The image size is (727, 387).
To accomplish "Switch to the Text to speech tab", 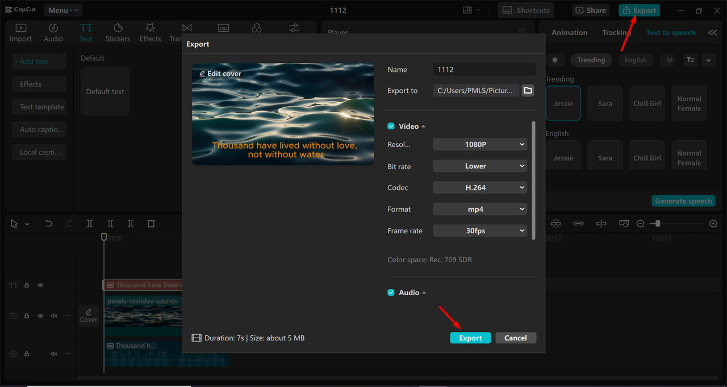I will tap(671, 32).
